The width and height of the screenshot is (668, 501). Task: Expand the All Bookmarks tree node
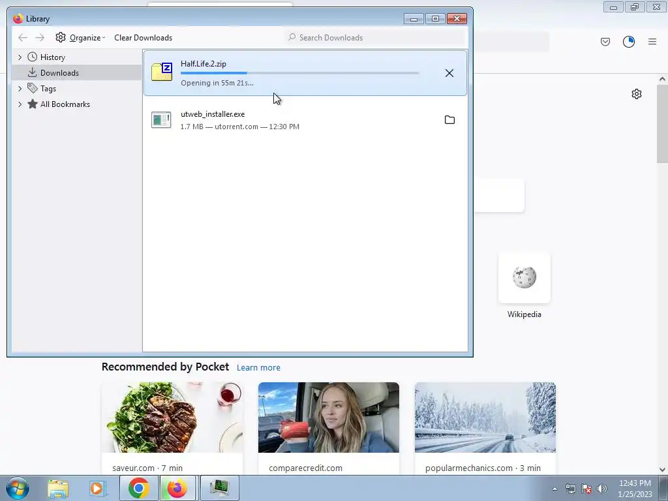tap(20, 104)
